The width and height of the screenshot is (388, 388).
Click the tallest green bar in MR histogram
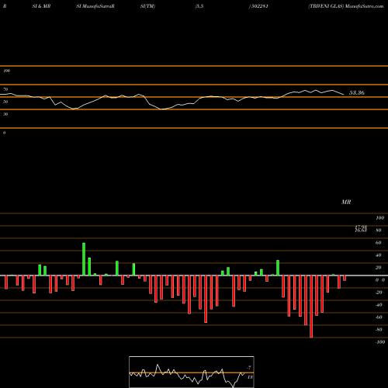pyautogui.click(x=84, y=259)
